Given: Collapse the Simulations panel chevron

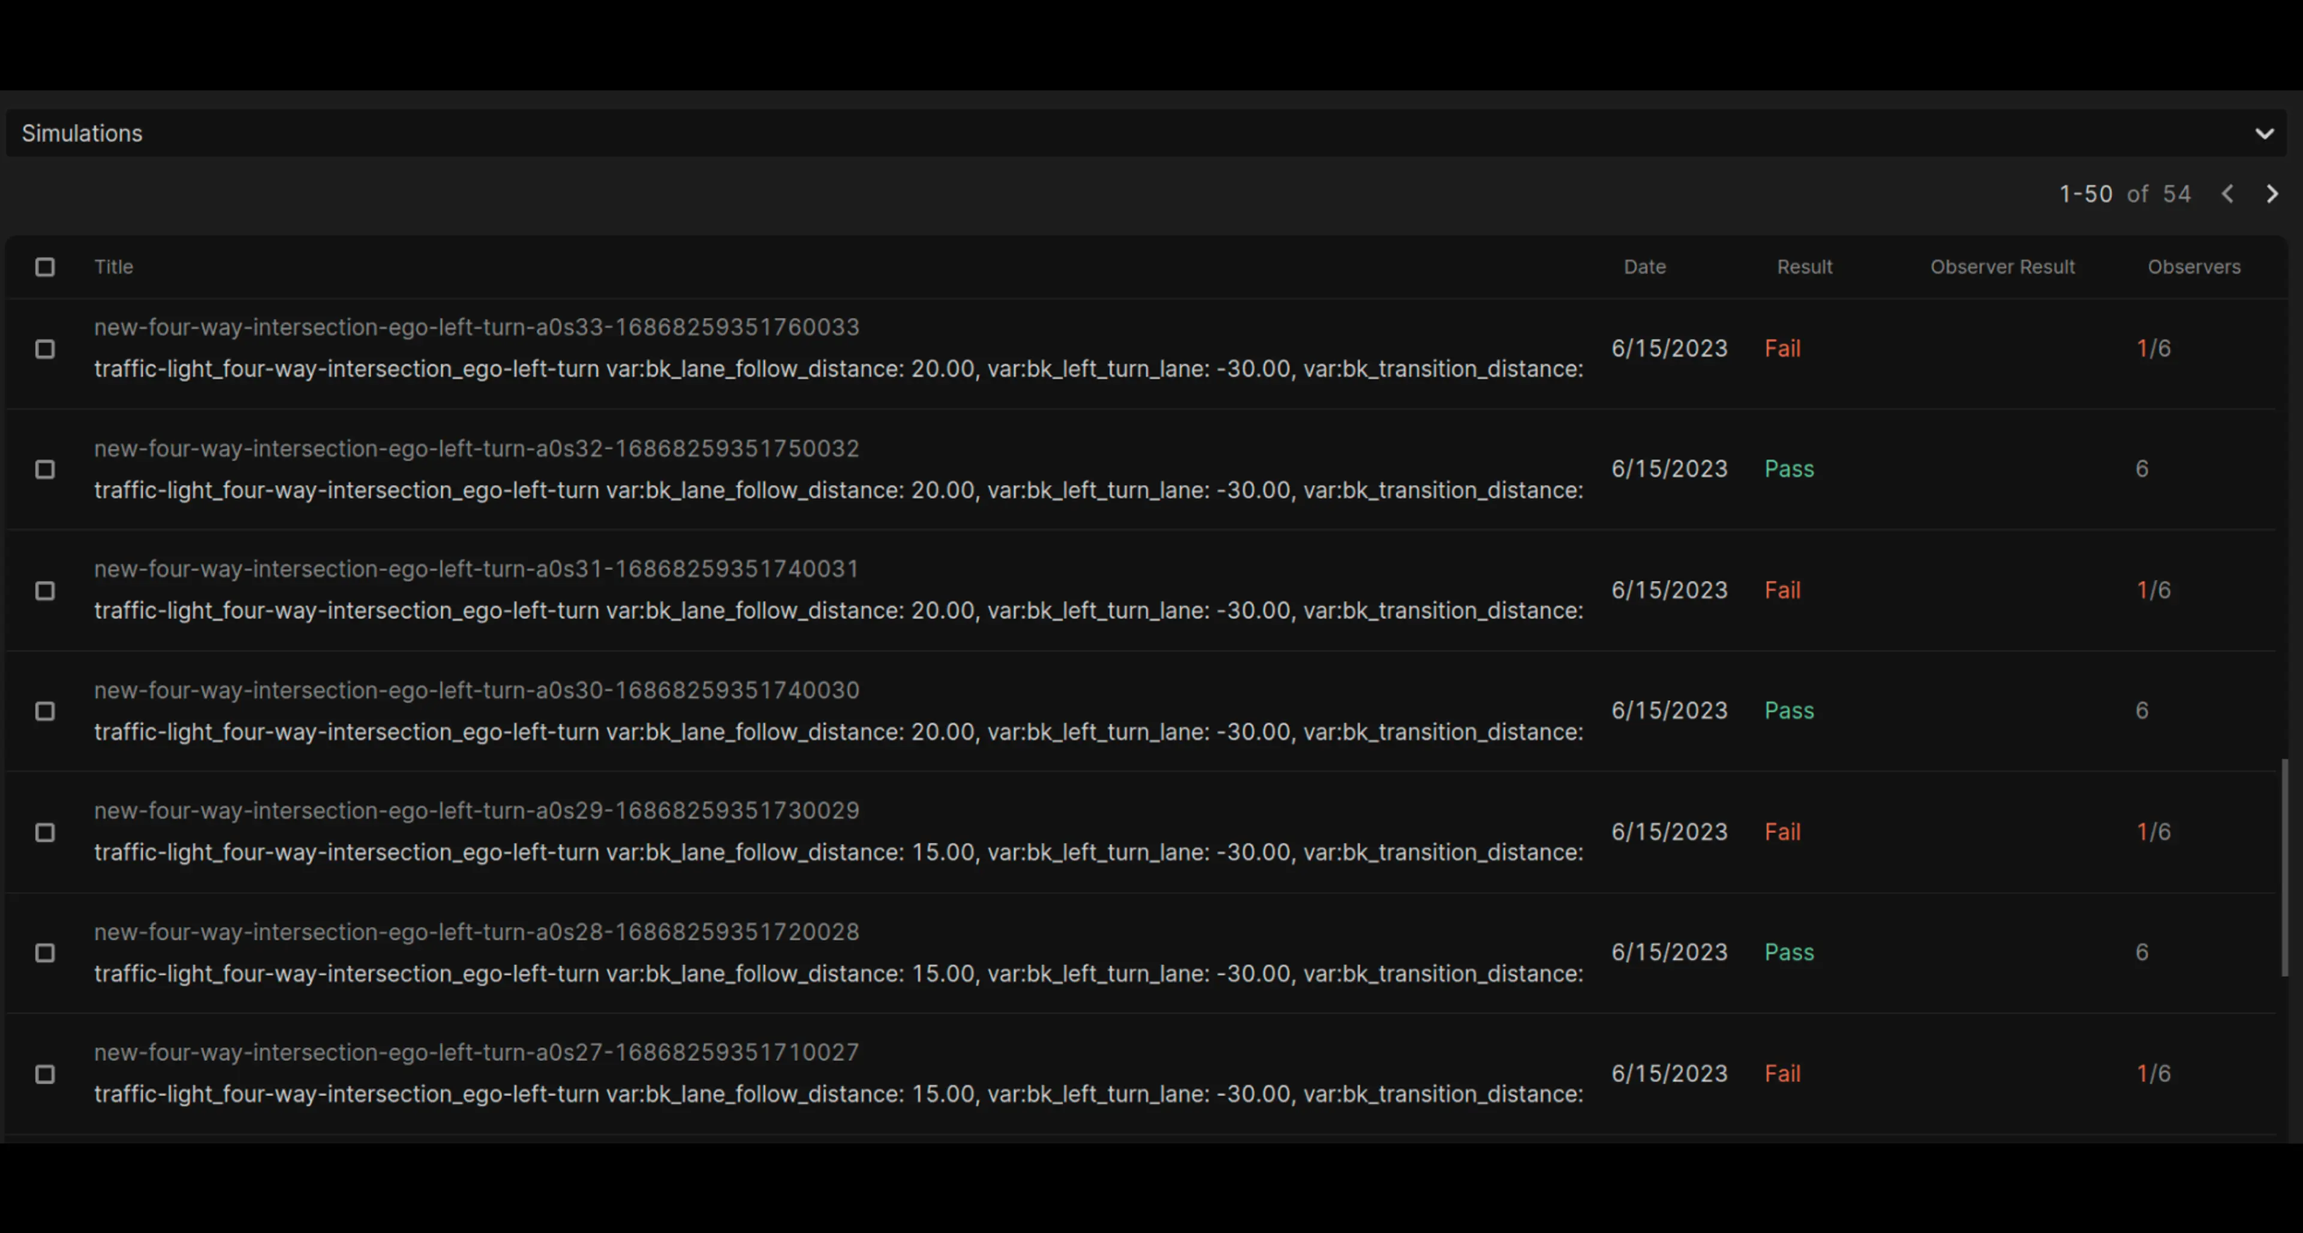Looking at the screenshot, I should pos(2263,134).
